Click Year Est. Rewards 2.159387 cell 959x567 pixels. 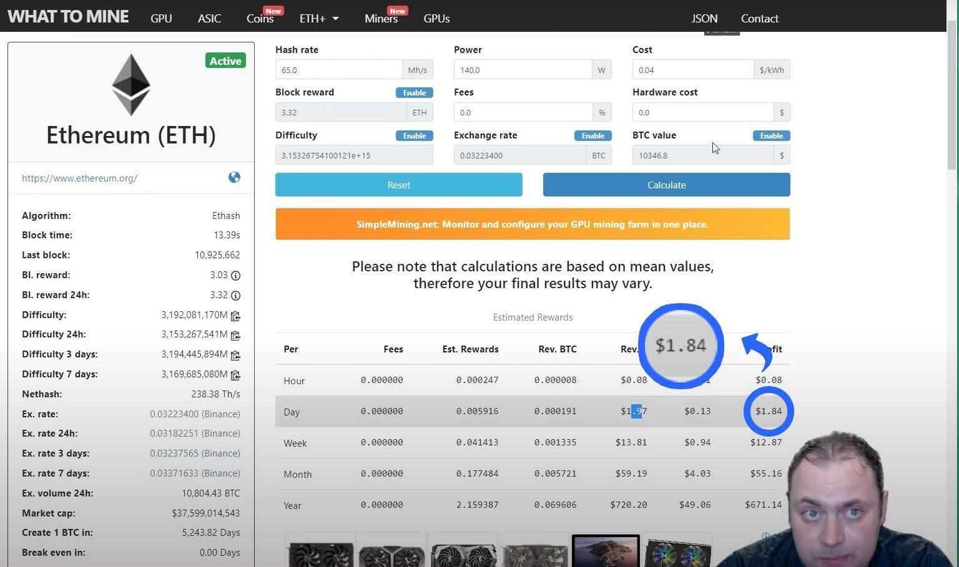pos(477,505)
